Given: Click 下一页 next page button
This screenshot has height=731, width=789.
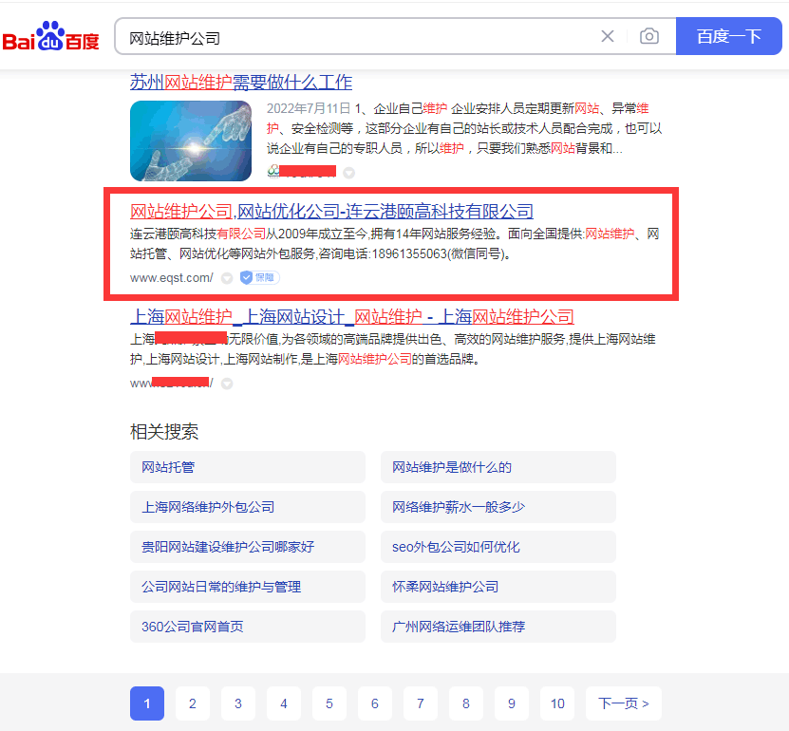Looking at the screenshot, I should coord(624,703).
